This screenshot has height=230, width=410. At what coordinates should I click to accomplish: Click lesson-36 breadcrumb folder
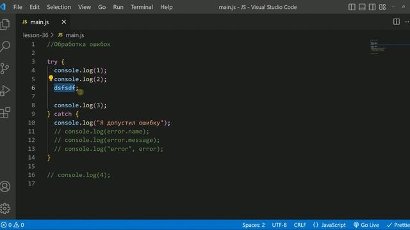tap(36, 35)
